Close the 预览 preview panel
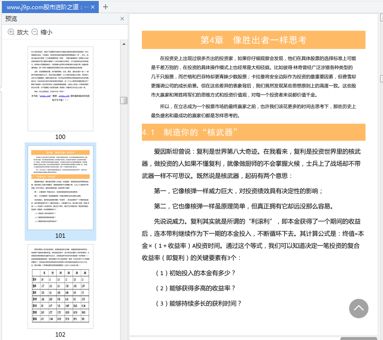 (x=122, y=18)
